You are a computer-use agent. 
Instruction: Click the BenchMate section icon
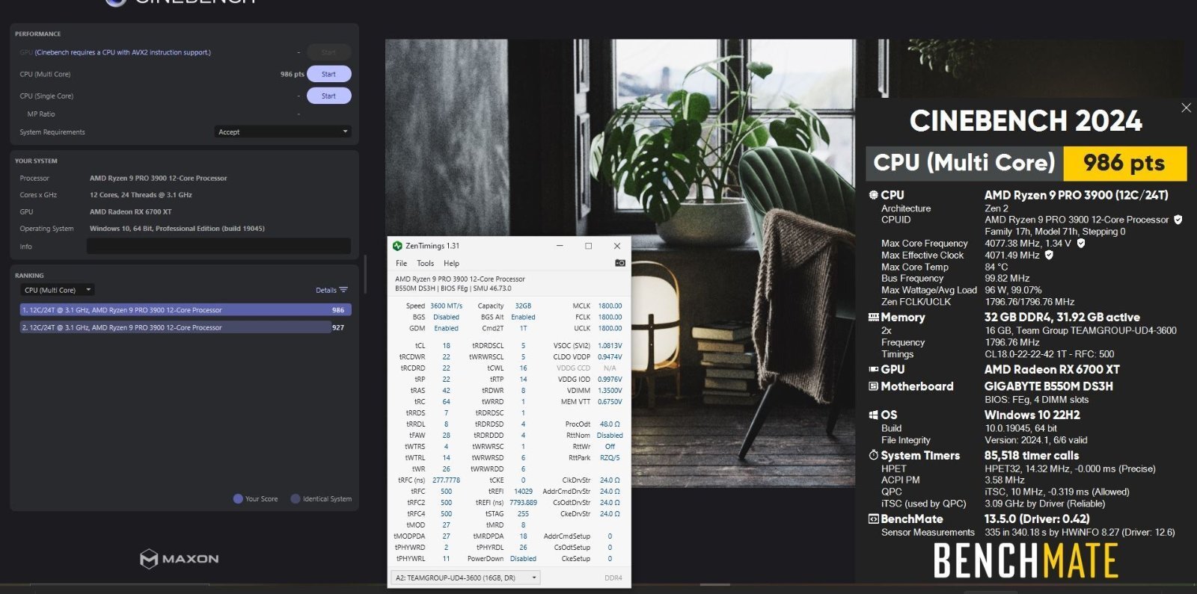coord(873,519)
